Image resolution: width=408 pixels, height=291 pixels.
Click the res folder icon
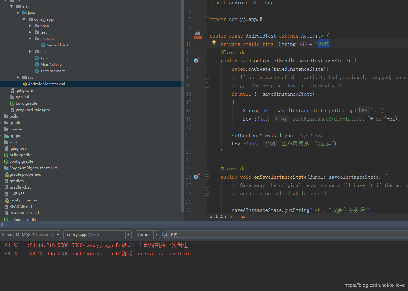click(x=25, y=77)
